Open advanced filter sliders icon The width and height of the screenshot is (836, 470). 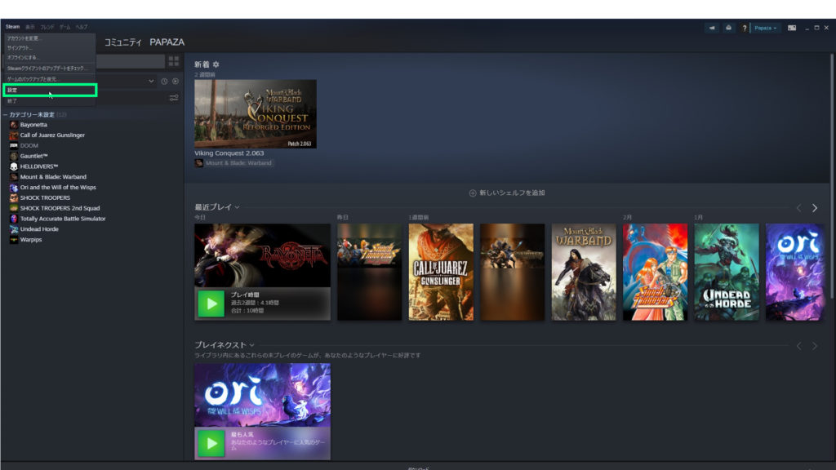(173, 99)
